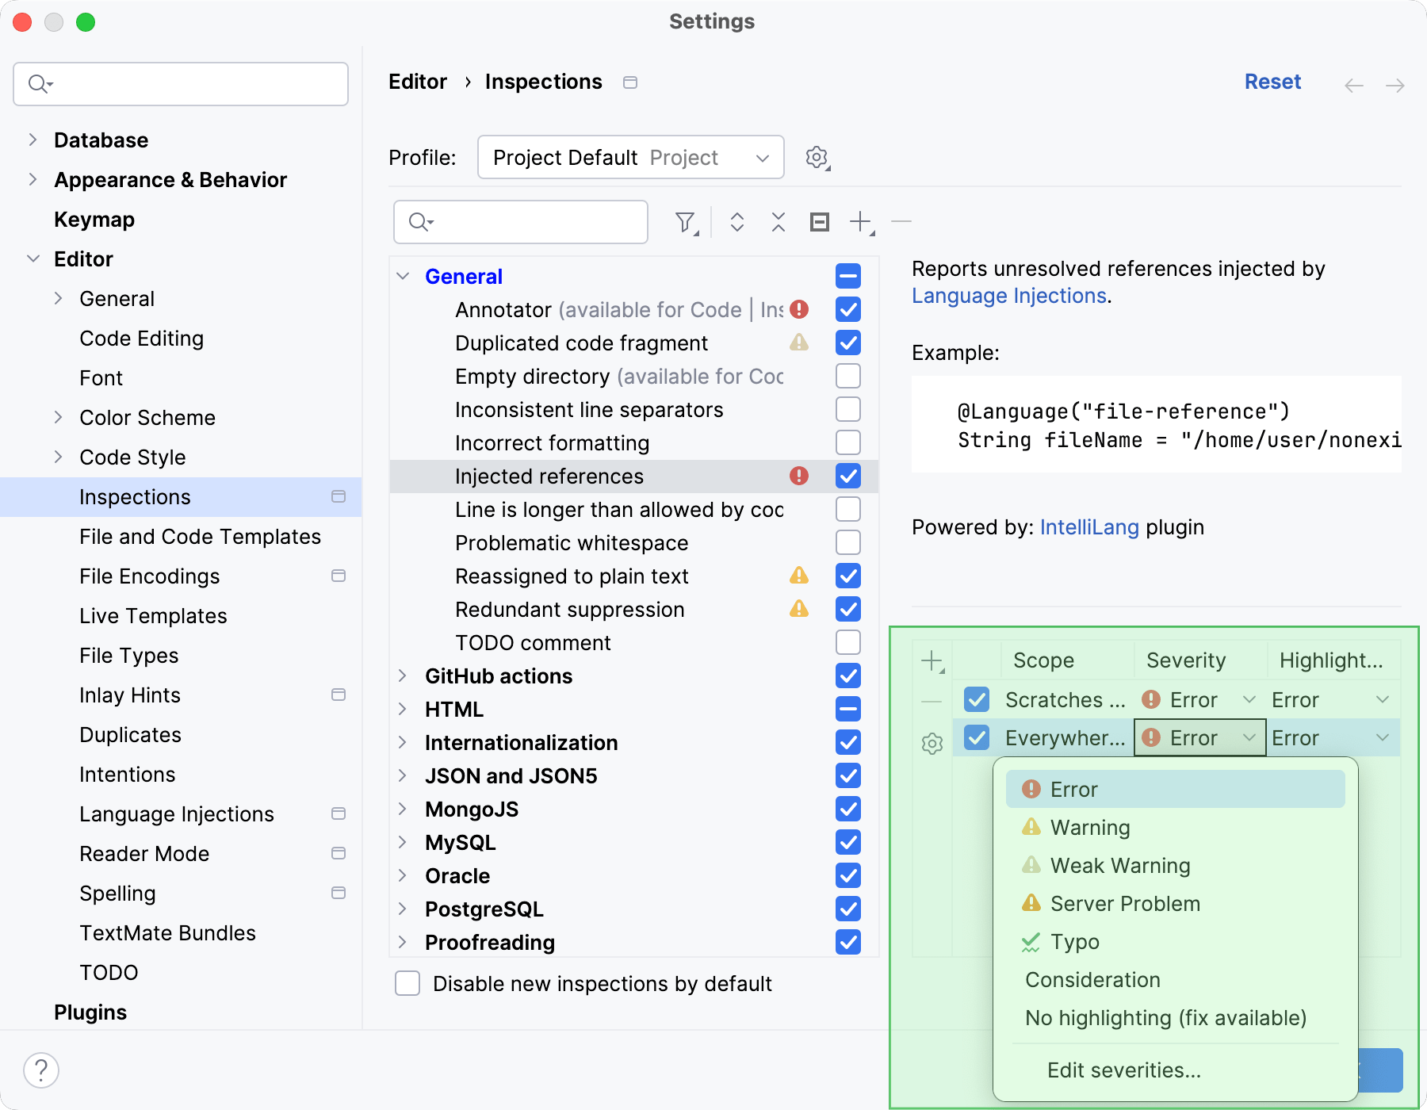Expand the GitHub actions inspection group

[403, 676]
